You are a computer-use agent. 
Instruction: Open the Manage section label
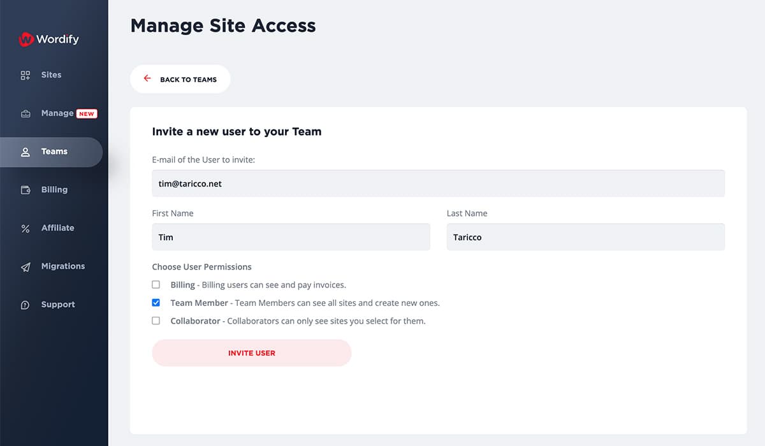pos(57,113)
